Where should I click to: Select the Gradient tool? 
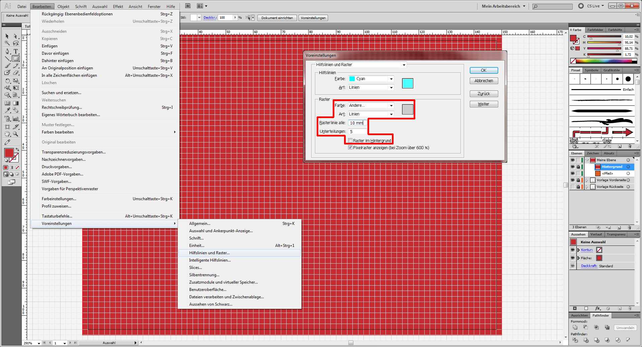coord(16,103)
